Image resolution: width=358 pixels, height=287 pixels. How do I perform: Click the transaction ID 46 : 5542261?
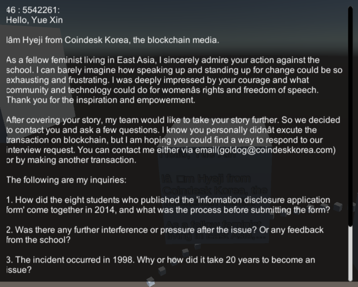(33, 10)
